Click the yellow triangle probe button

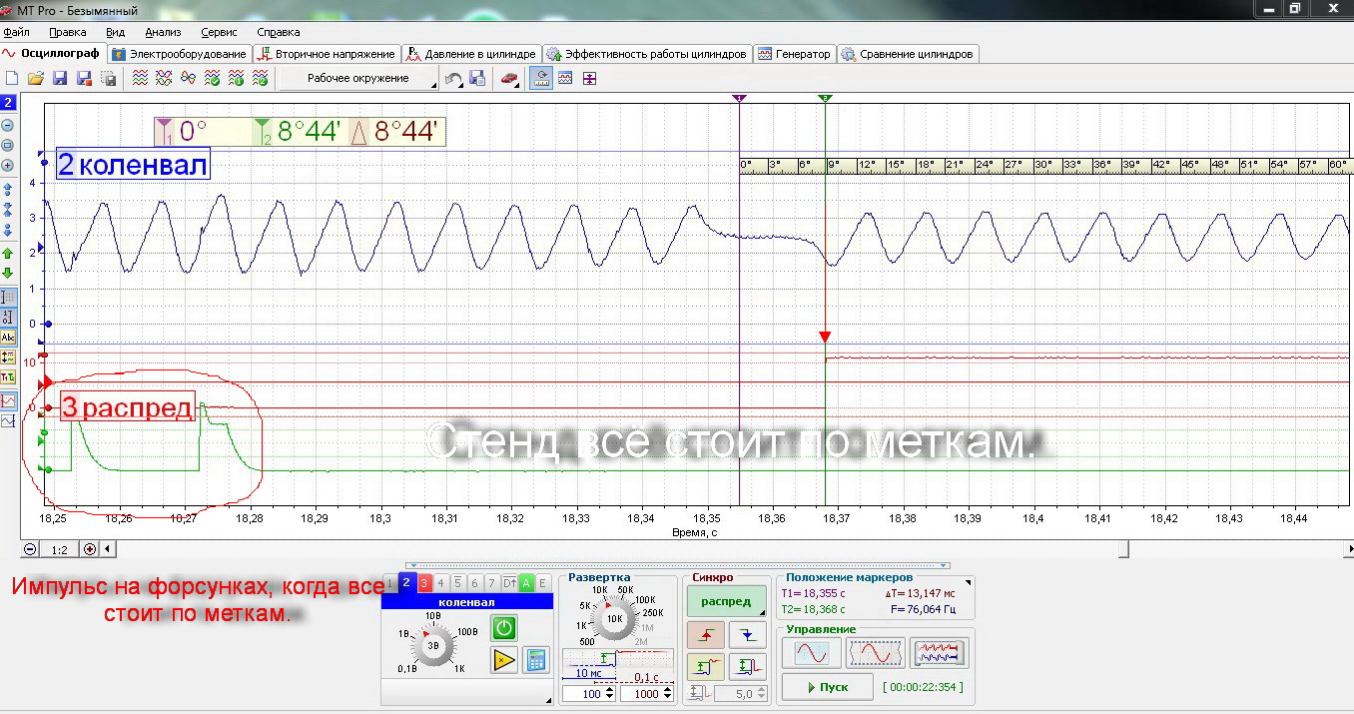503,659
